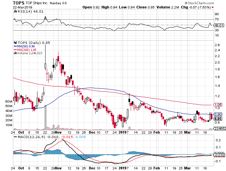Click the red -0.015 MACD signal value
Screen dimensions: 226x171
(67, 137)
